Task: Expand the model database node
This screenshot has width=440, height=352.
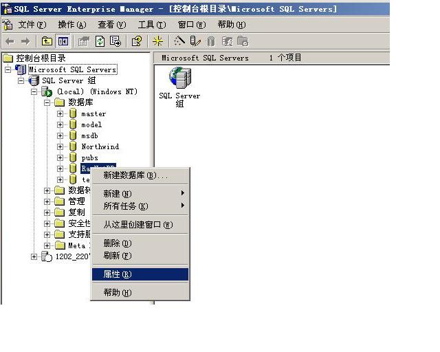Action: point(60,124)
